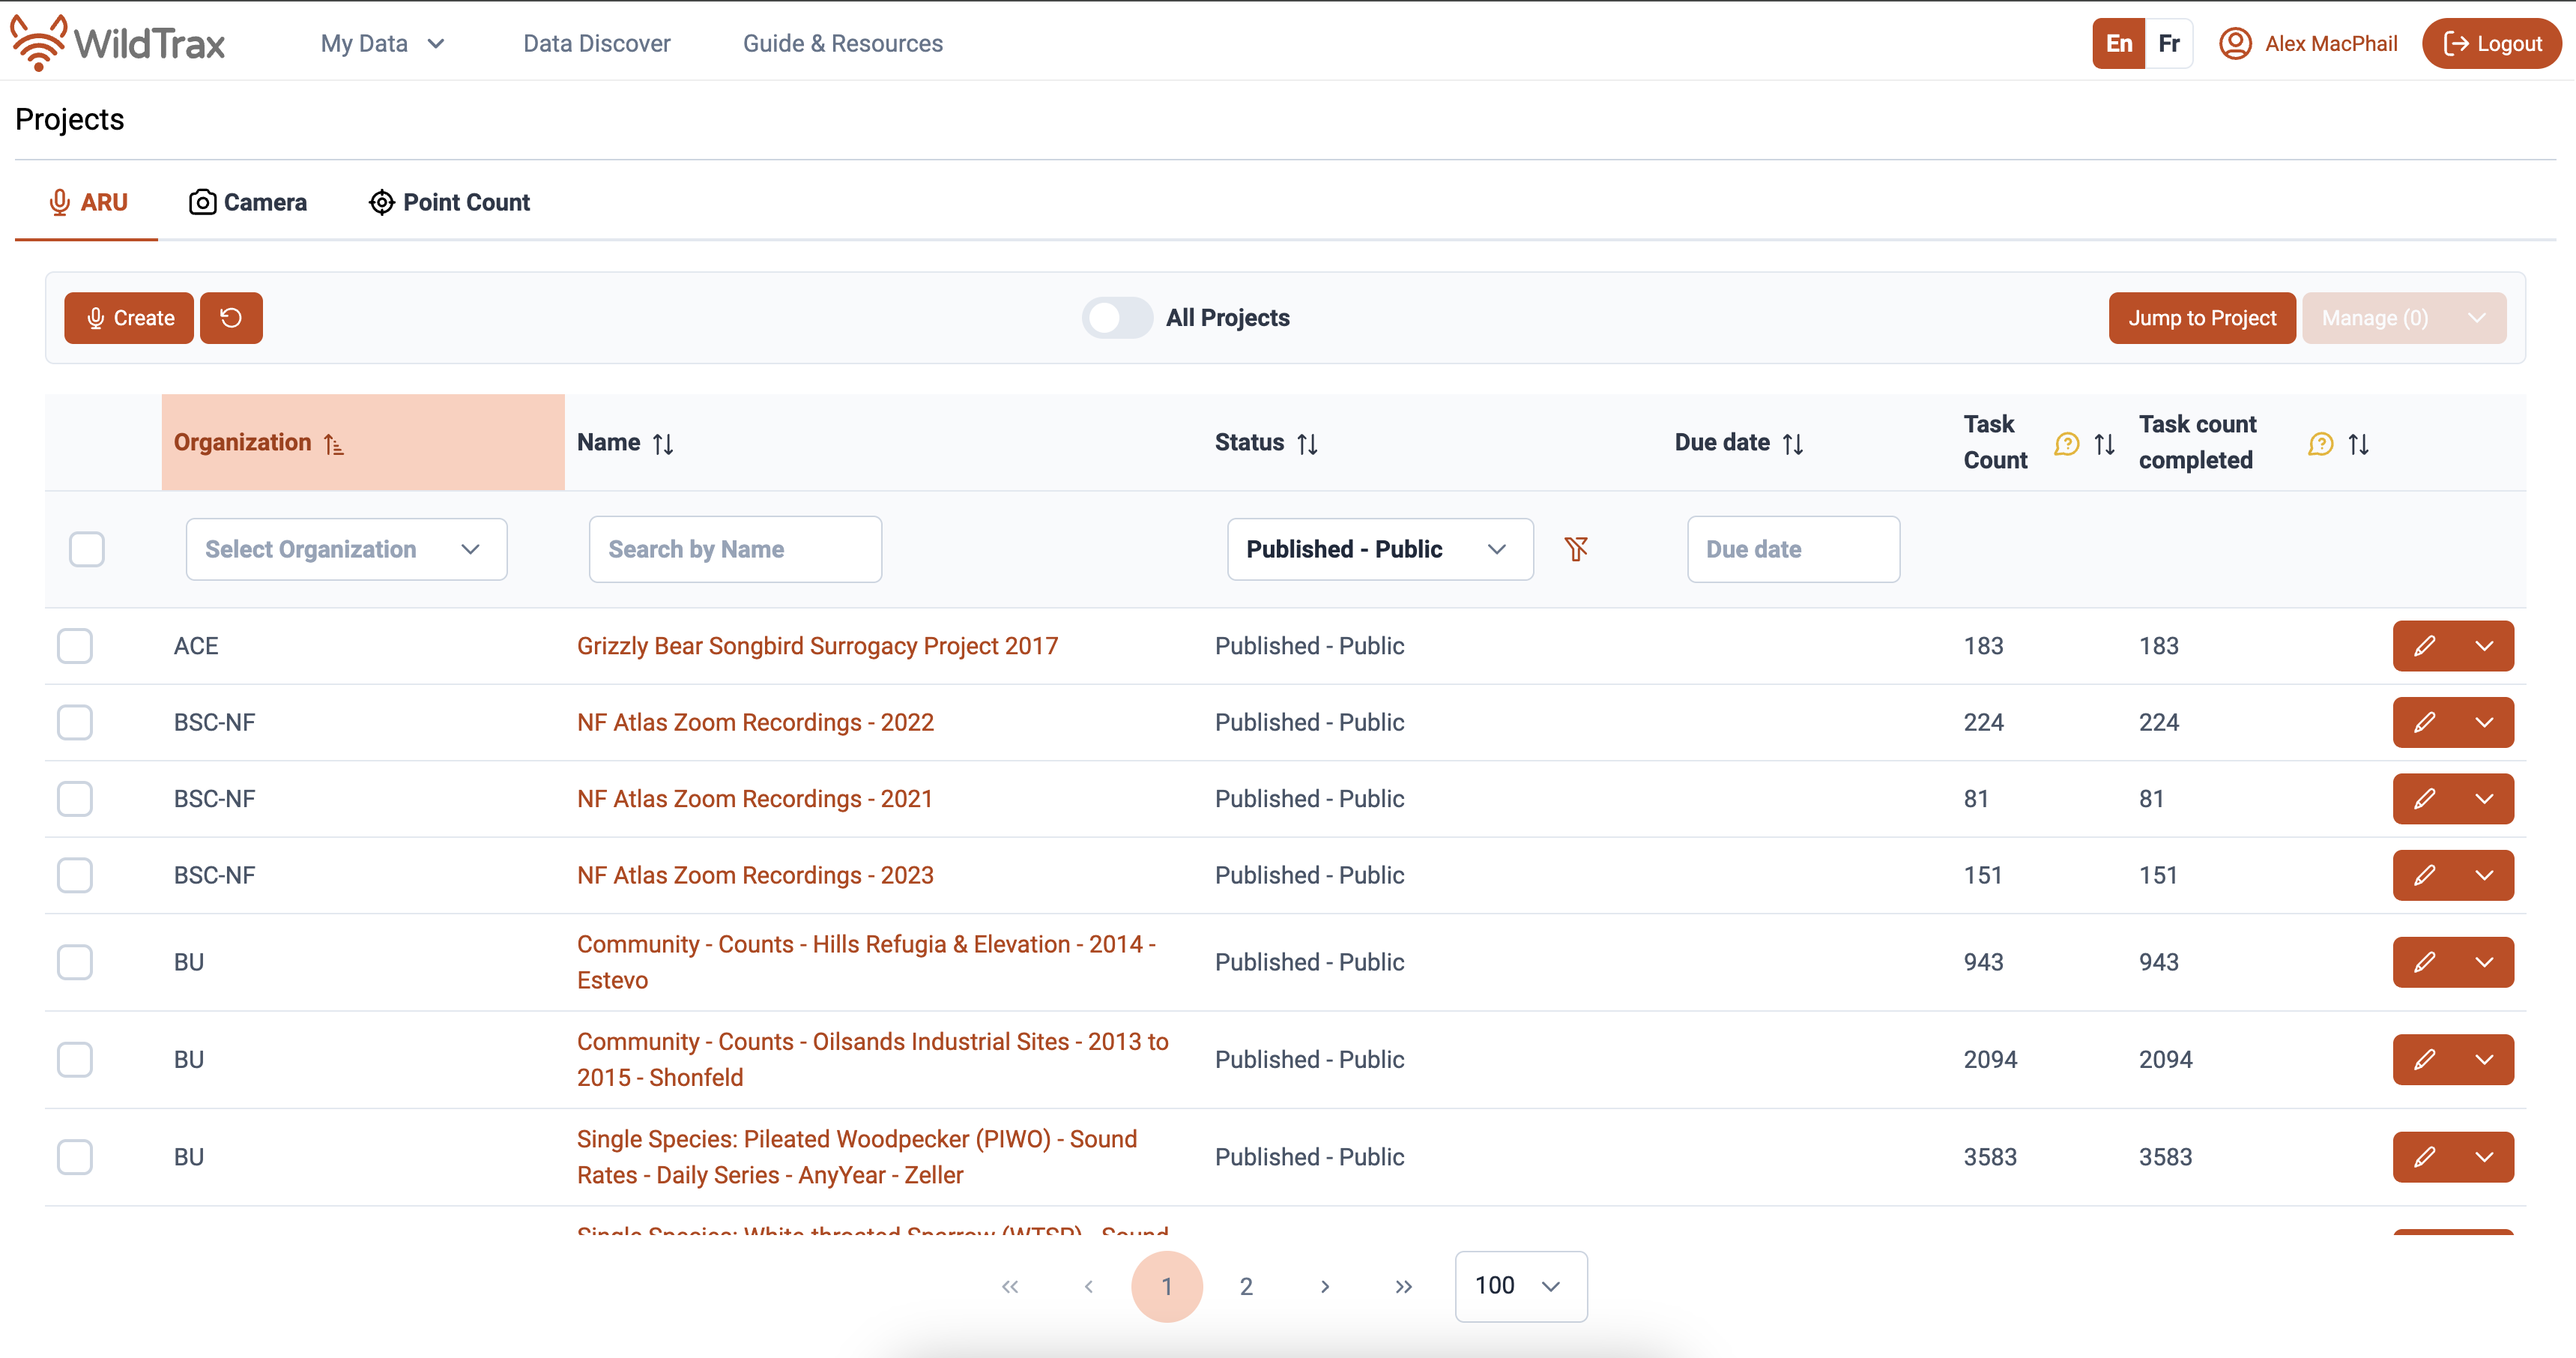The width and height of the screenshot is (2576, 1358).
Task: Click the Search by Name field
Action: pyautogui.click(x=735, y=549)
